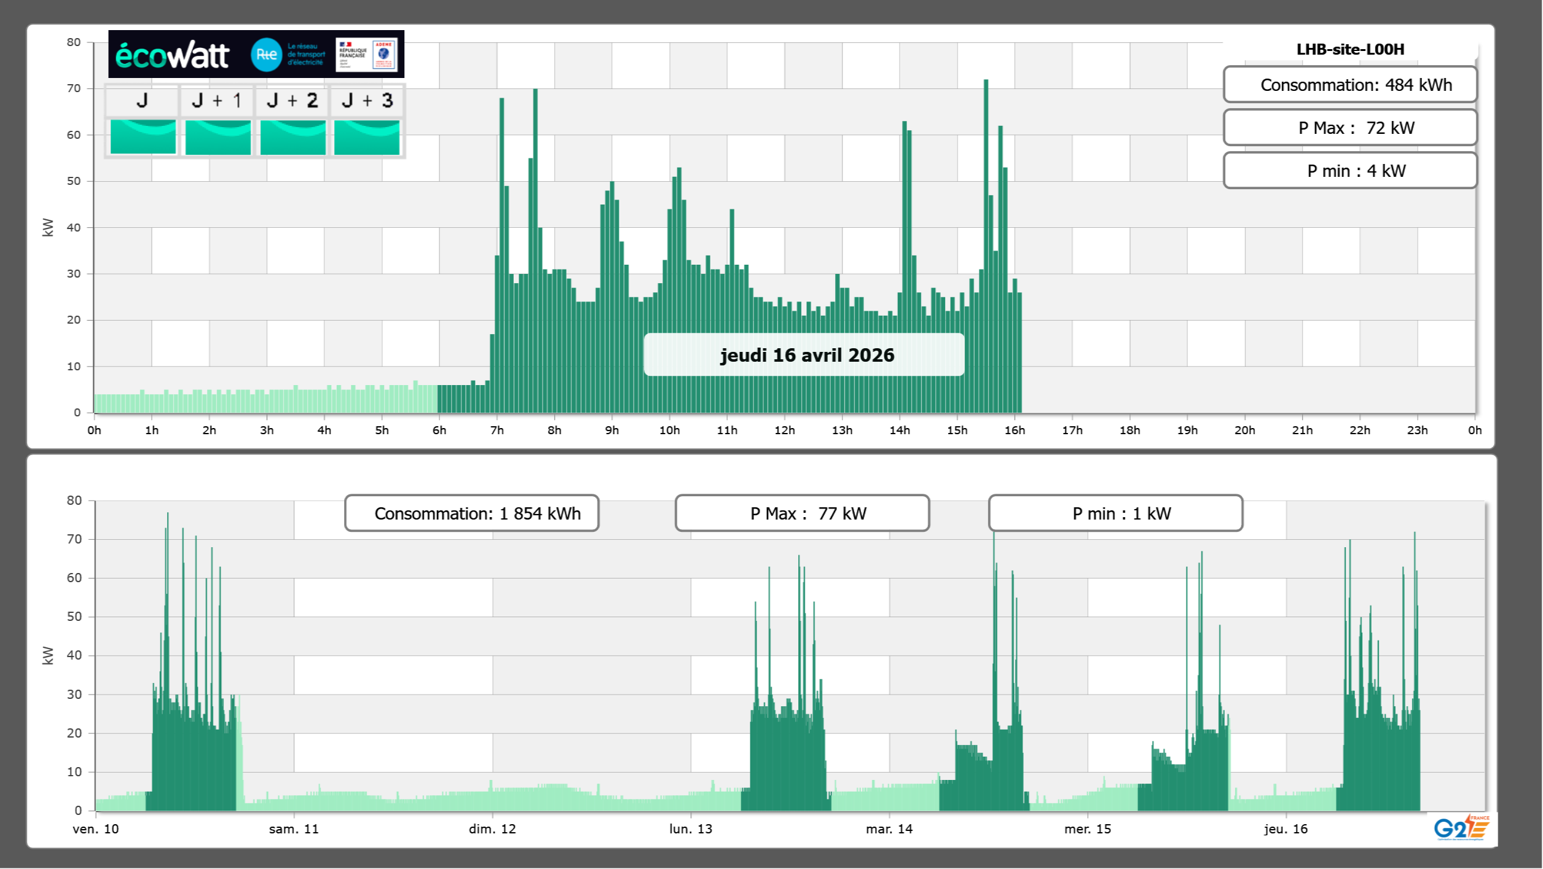Click the P Max : 77 kW box
The height and width of the screenshot is (869, 1543).
pos(802,513)
